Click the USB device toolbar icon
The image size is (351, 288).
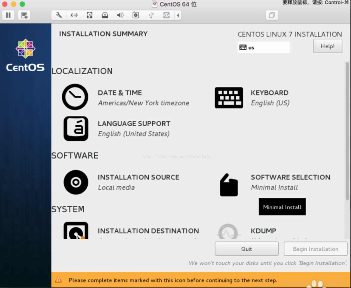point(151,15)
